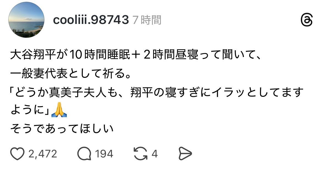
Task: Open the Threads logo icon
Action: pos(307,20)
